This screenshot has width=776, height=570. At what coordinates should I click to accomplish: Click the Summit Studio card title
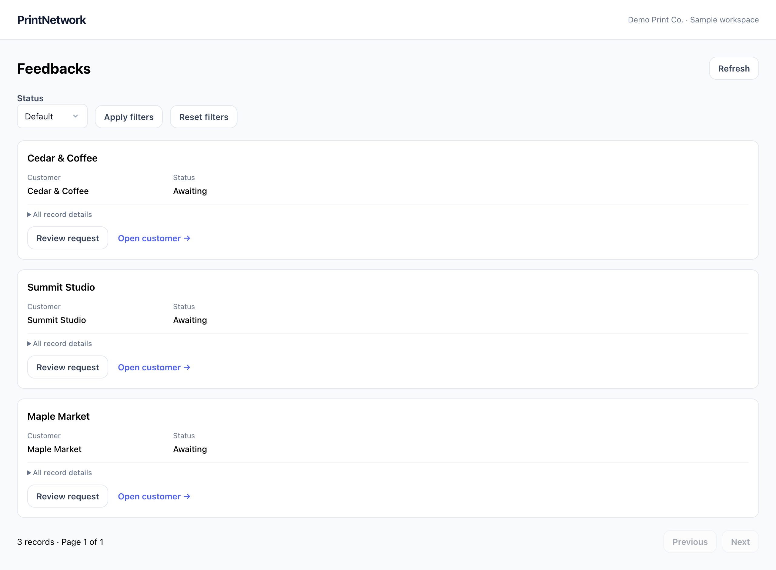[61, 287]
